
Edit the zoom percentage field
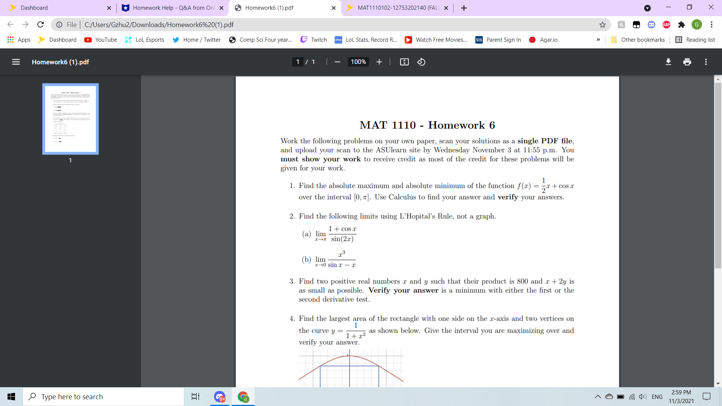point(358,62)
